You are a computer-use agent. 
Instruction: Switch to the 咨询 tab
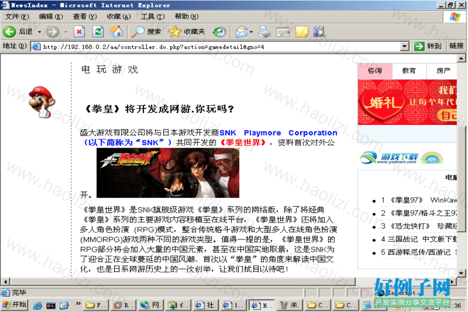coord(375,71)
